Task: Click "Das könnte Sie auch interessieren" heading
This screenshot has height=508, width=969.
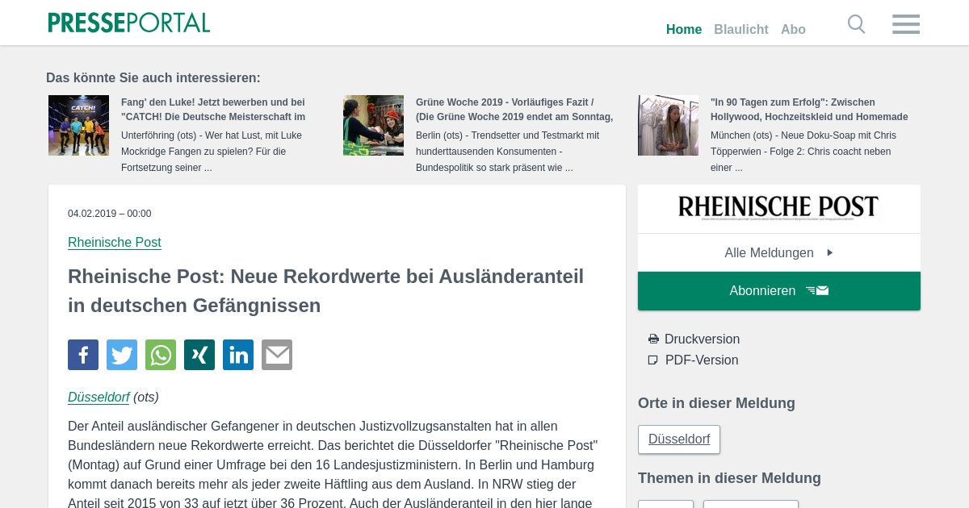Action: (x=153, y=78)
